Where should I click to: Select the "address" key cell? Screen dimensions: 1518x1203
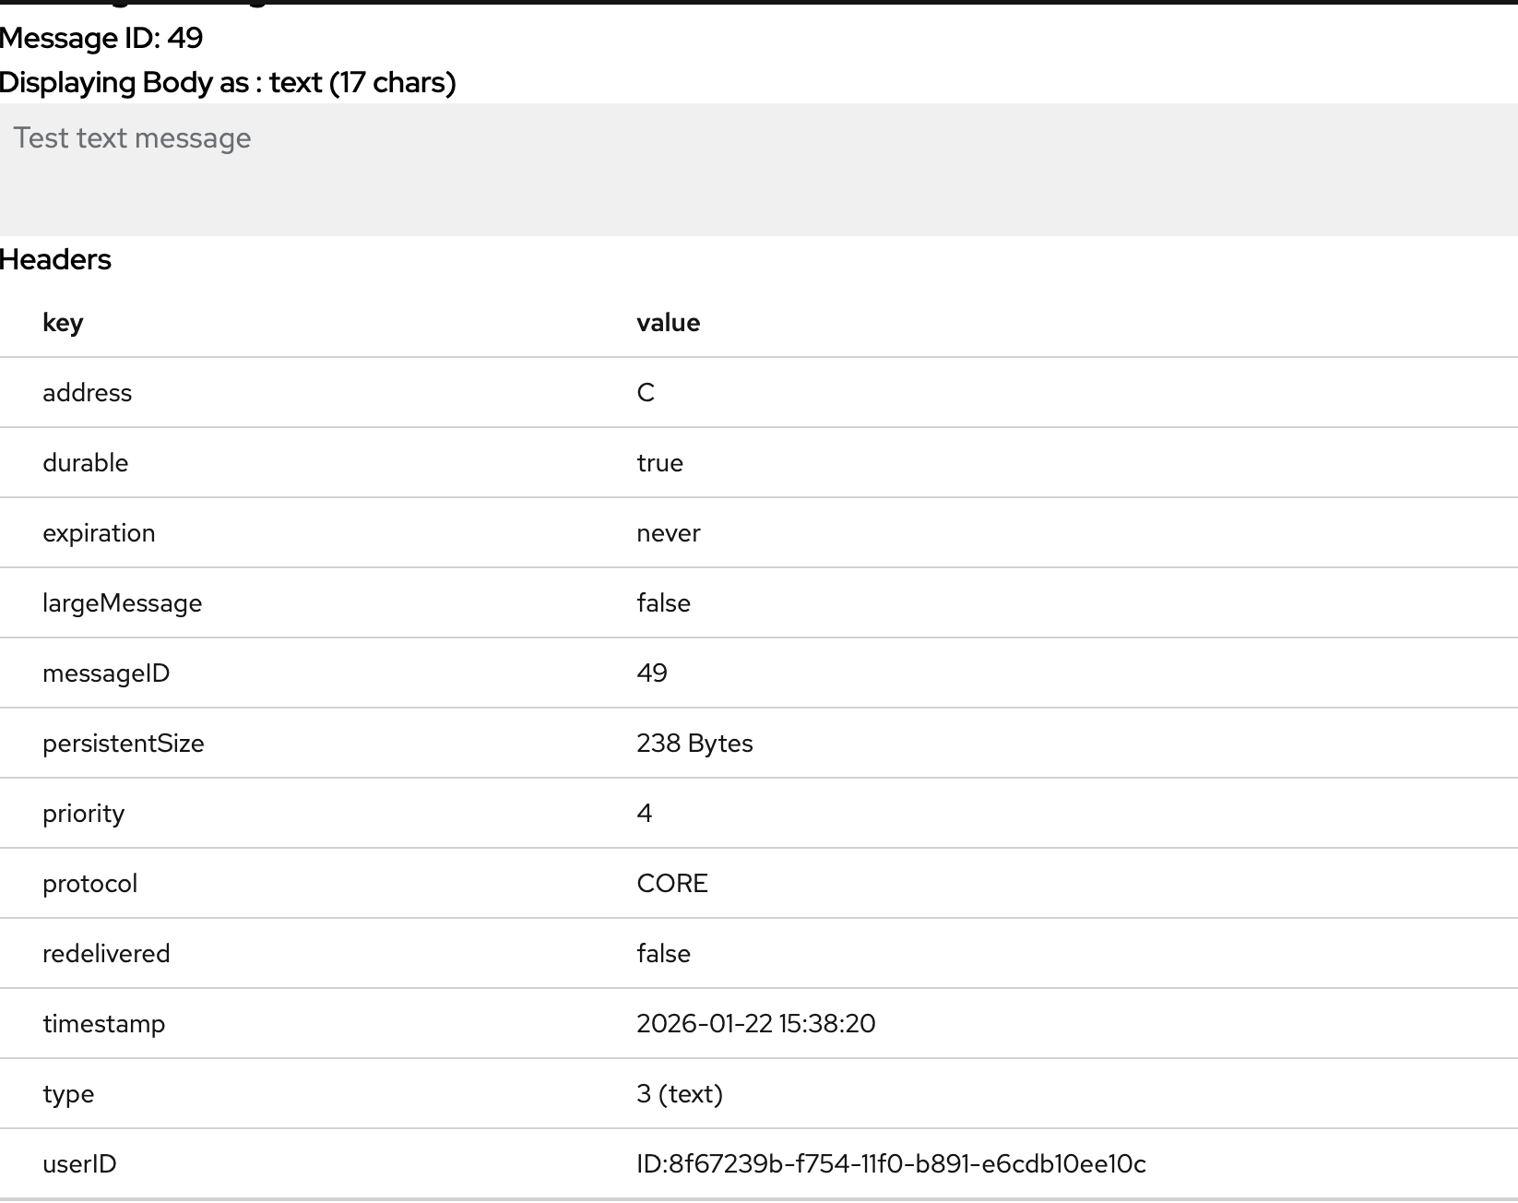(x=87, y=393)
